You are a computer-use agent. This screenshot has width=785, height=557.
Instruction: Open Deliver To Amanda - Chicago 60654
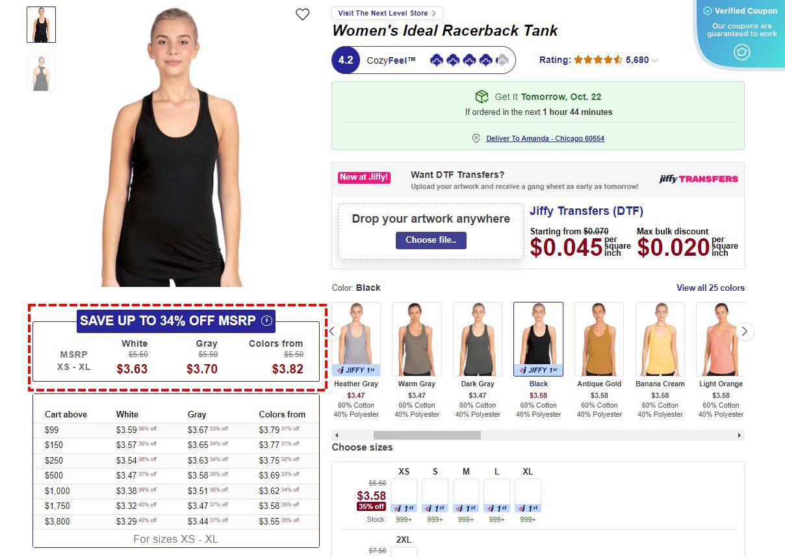[x=545, y=138]
